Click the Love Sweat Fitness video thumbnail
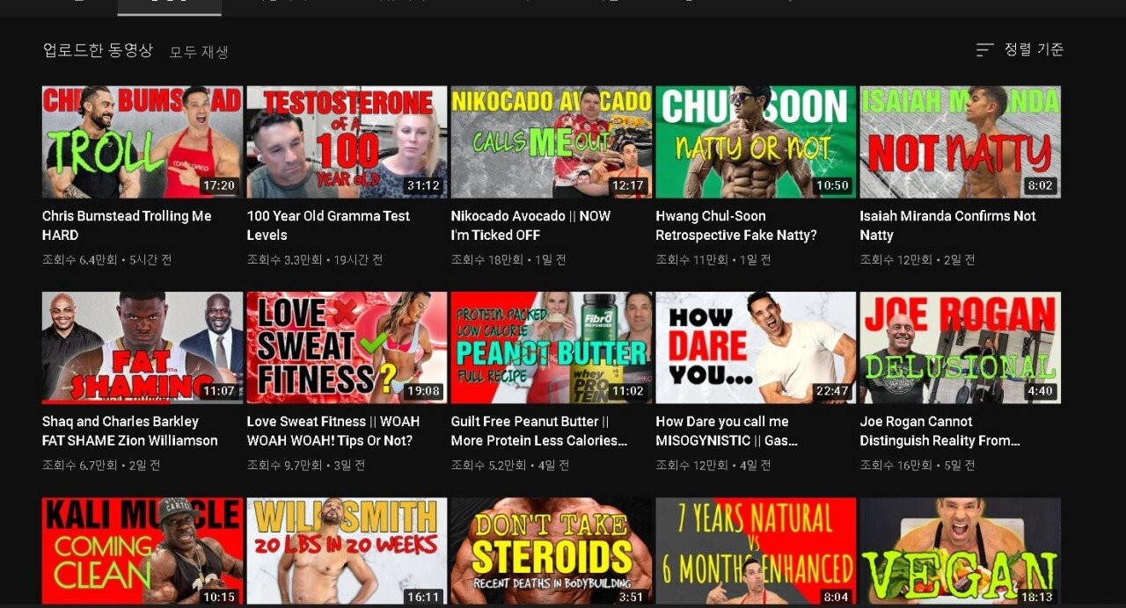The width and height of the screenshot is (1126, 608). click(347, 347)
